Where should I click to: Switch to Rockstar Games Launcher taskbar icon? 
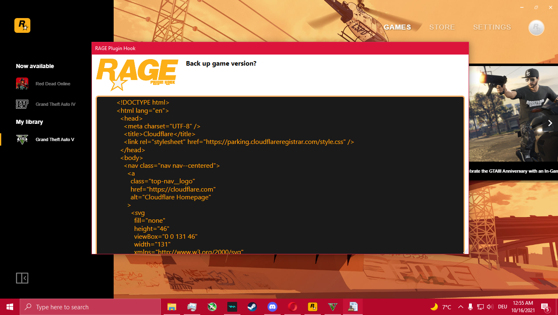[313, 307]
